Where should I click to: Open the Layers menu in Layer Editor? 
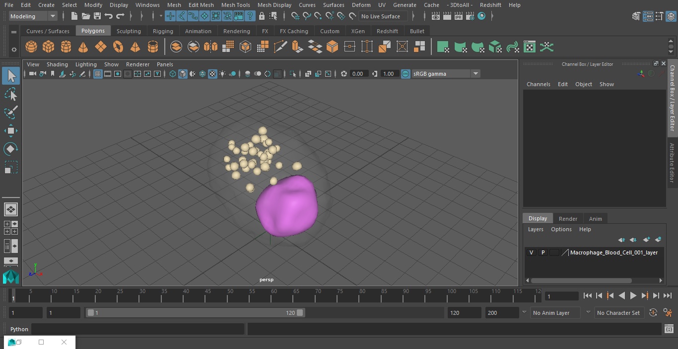click(535, 229)
